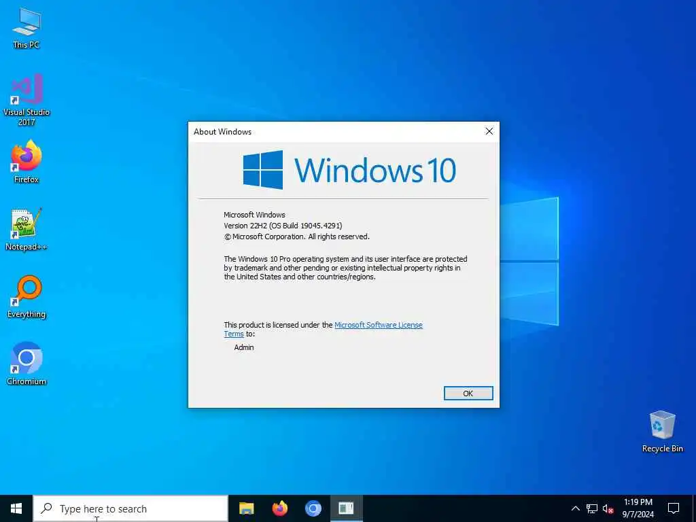Image resolution: width=696 pixels, height=522 pixels.
Task: Select the Visual Studio 2017 shortcut
Action: coord(27,100)
